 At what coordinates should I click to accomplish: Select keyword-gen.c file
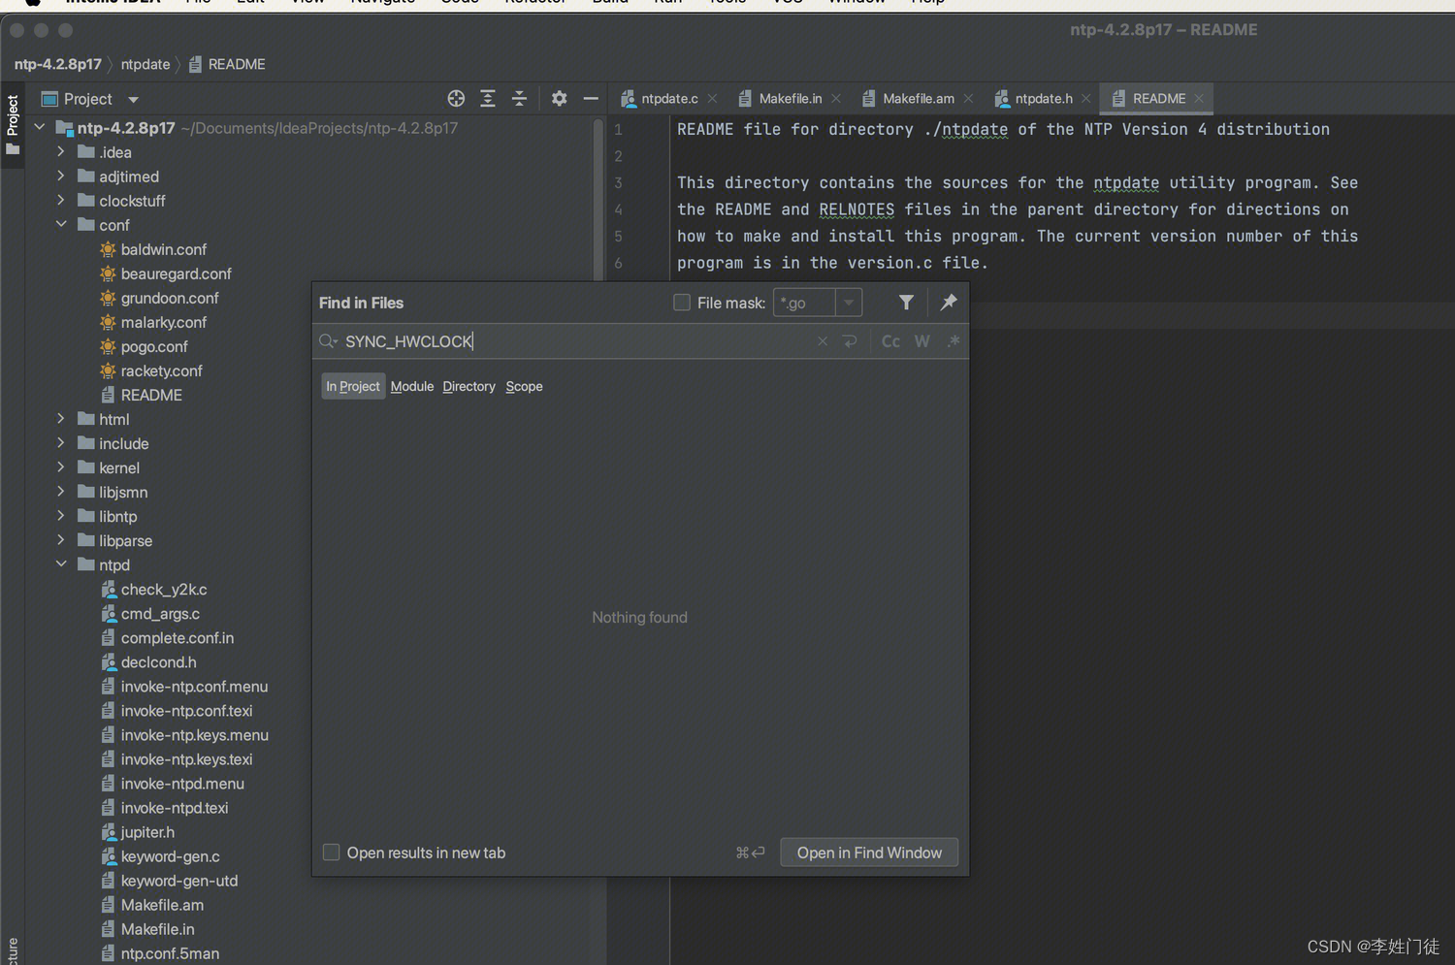pyautogui.click(x=170, y=856)
